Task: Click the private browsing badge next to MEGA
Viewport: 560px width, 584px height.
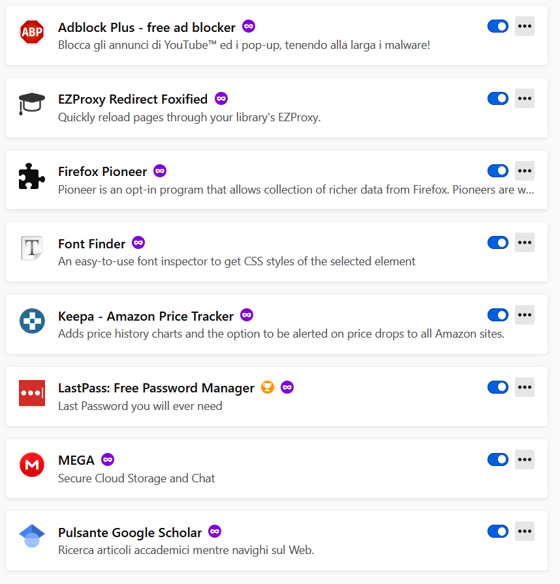Action: tap(108, 460)
